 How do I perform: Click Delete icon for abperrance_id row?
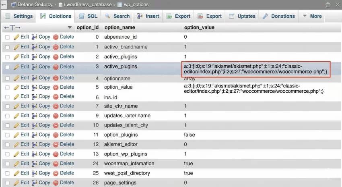(56, 37)
